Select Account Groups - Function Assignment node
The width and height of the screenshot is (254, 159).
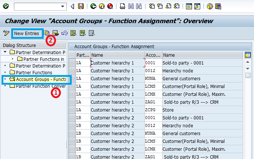click(x=40, y=79)
